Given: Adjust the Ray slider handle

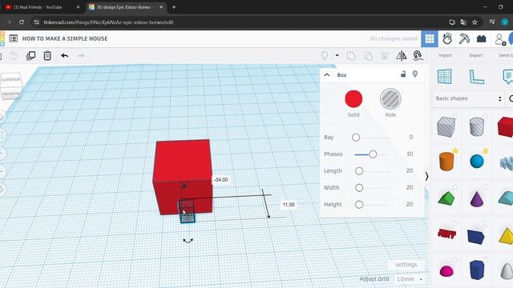Looking at the screenshot, I should click(356, 138).
